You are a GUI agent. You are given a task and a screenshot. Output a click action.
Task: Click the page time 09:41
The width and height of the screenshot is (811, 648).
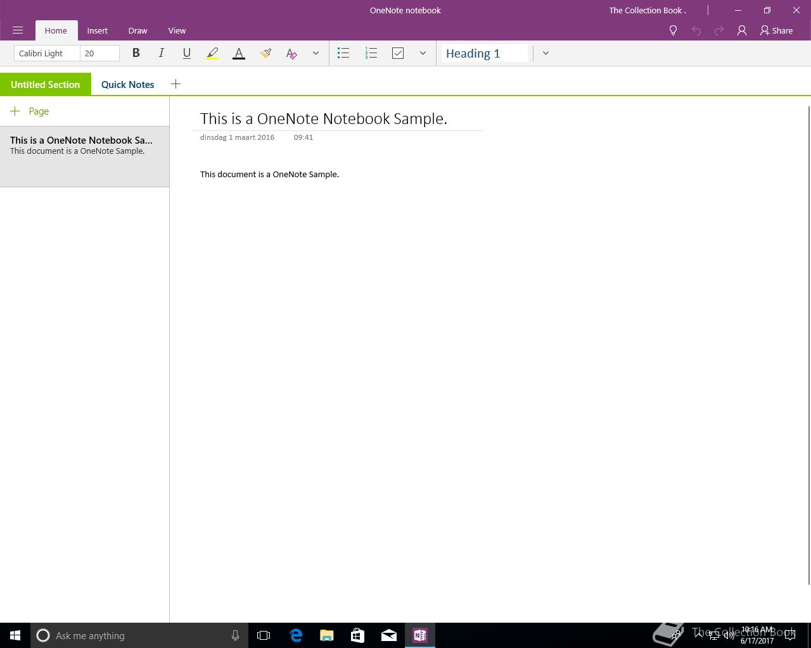[x=303, y=137]
